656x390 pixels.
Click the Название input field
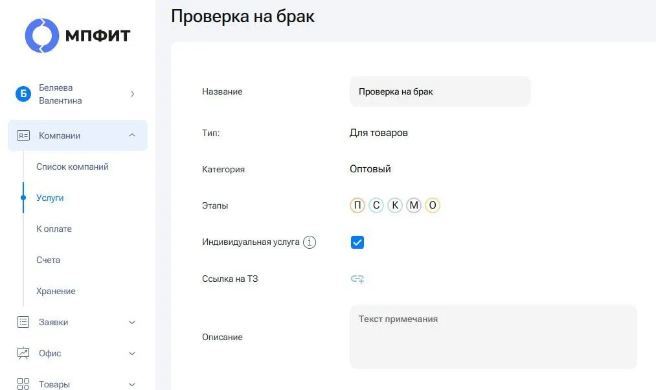click(x=440, y=91)
